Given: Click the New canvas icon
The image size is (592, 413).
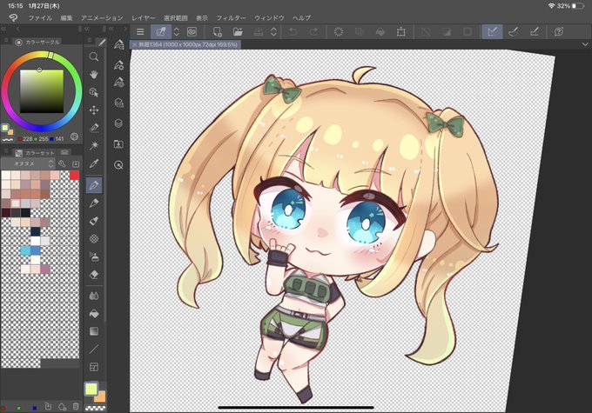Looking at the screenshot, I should [217, 31].
